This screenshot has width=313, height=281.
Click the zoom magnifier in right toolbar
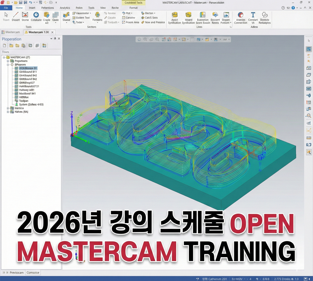point(309,116)
